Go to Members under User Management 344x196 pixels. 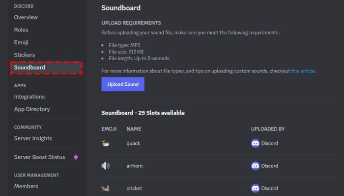pos(26,186)
